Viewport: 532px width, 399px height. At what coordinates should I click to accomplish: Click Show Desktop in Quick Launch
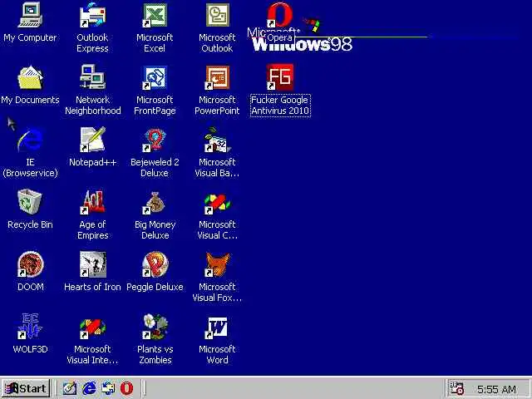click(70, 388)
